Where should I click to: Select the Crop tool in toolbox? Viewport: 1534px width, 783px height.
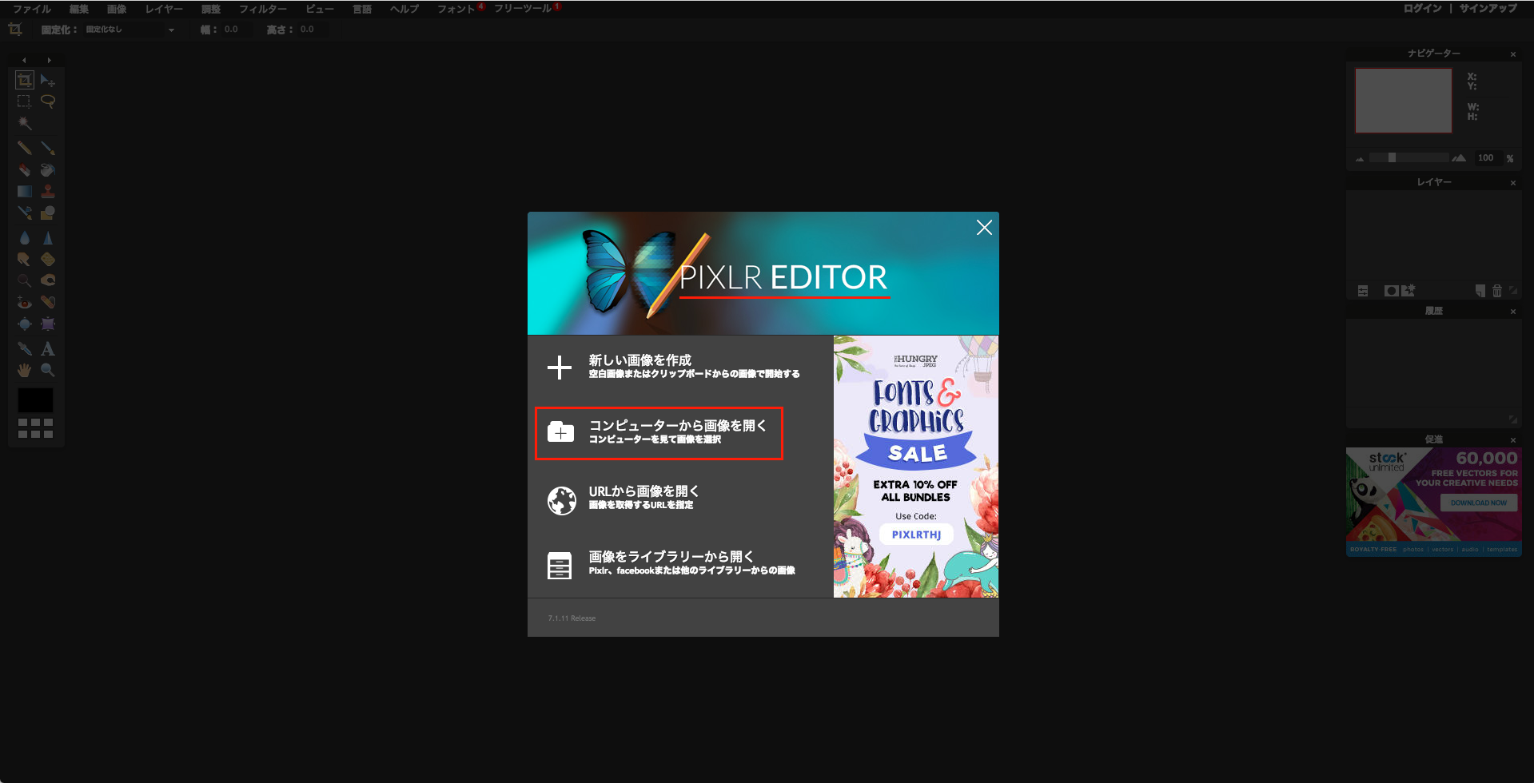(x=25, y=80)
